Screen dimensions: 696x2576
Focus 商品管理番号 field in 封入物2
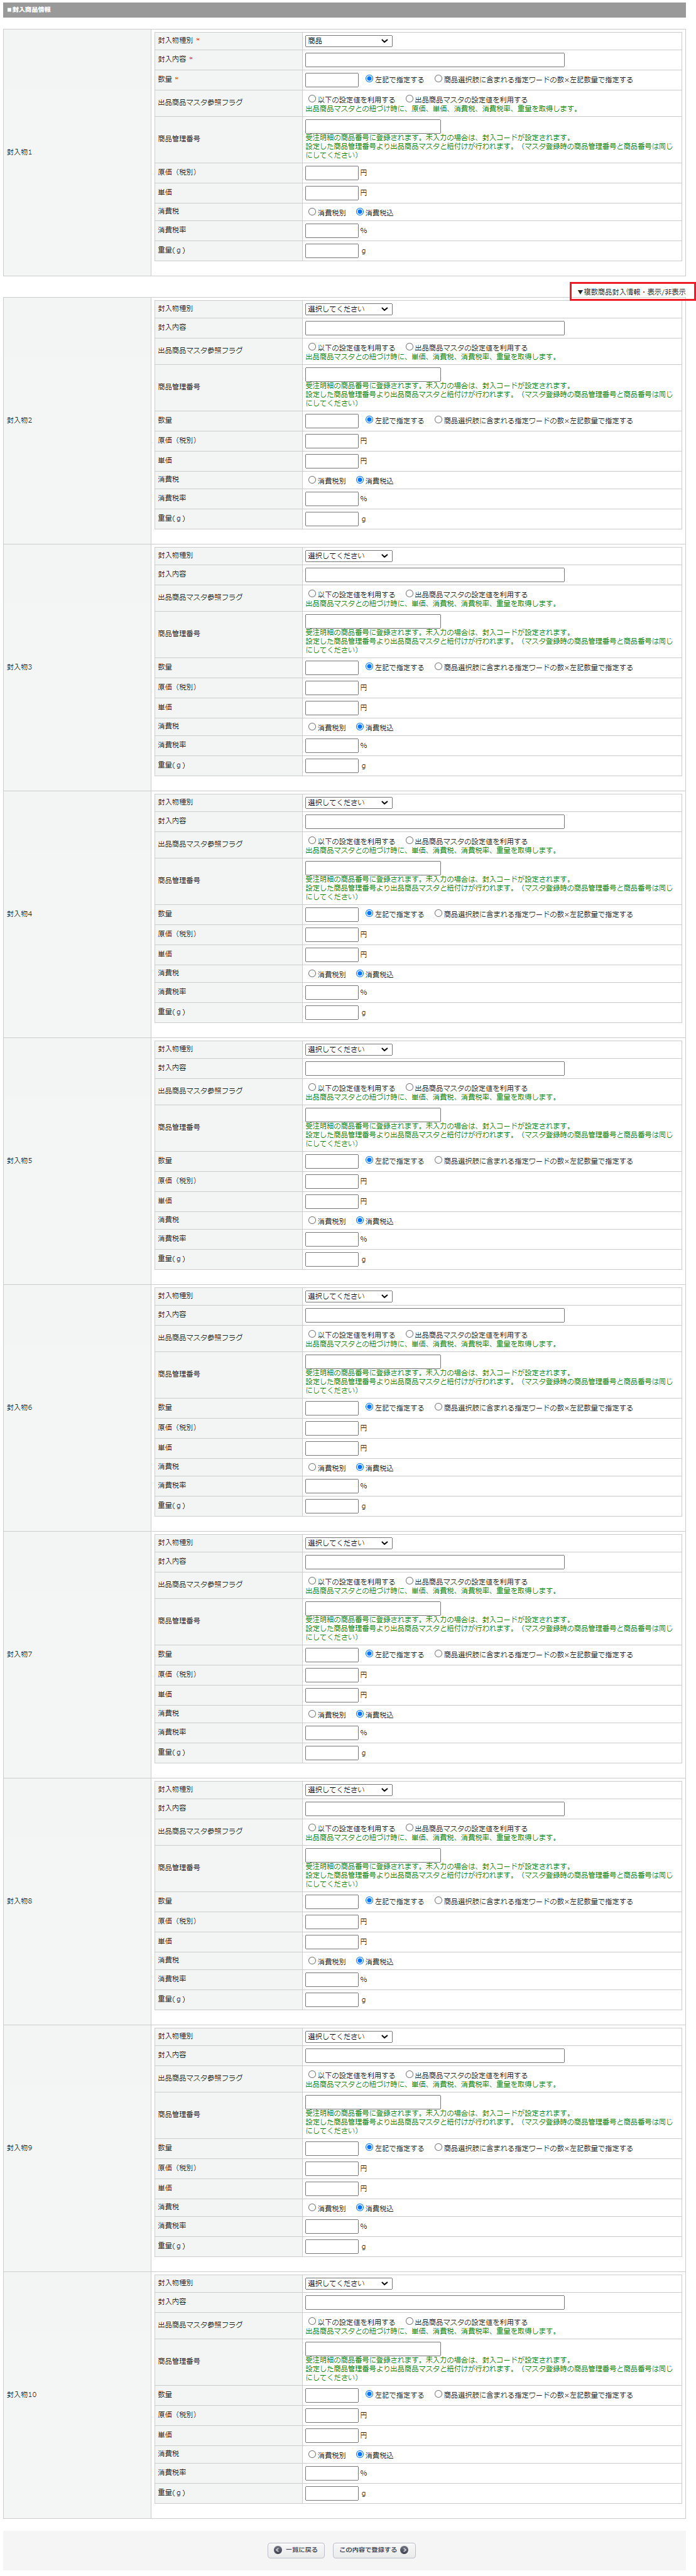click(x=372, y=375)
